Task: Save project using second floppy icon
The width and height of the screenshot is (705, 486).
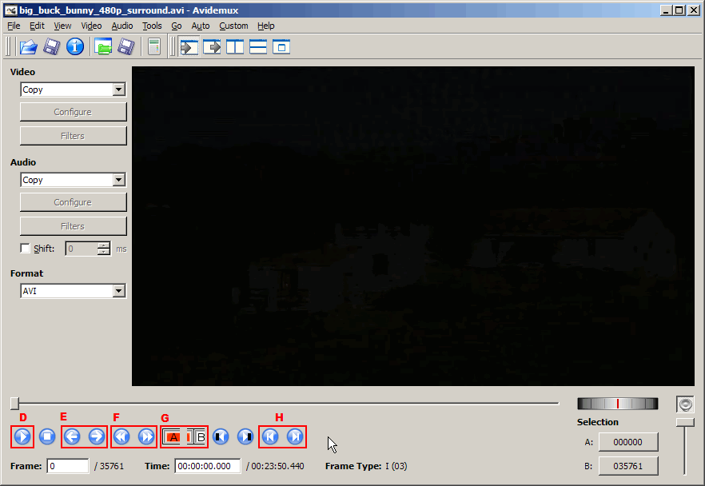Action: pos(126,46)
